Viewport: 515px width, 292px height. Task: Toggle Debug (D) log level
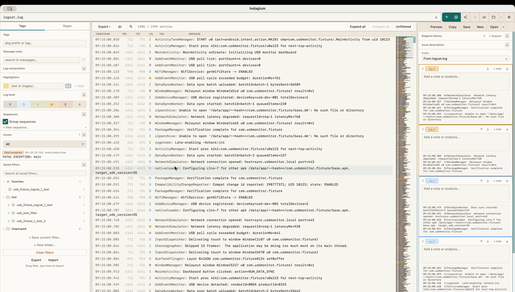[24, 105]
